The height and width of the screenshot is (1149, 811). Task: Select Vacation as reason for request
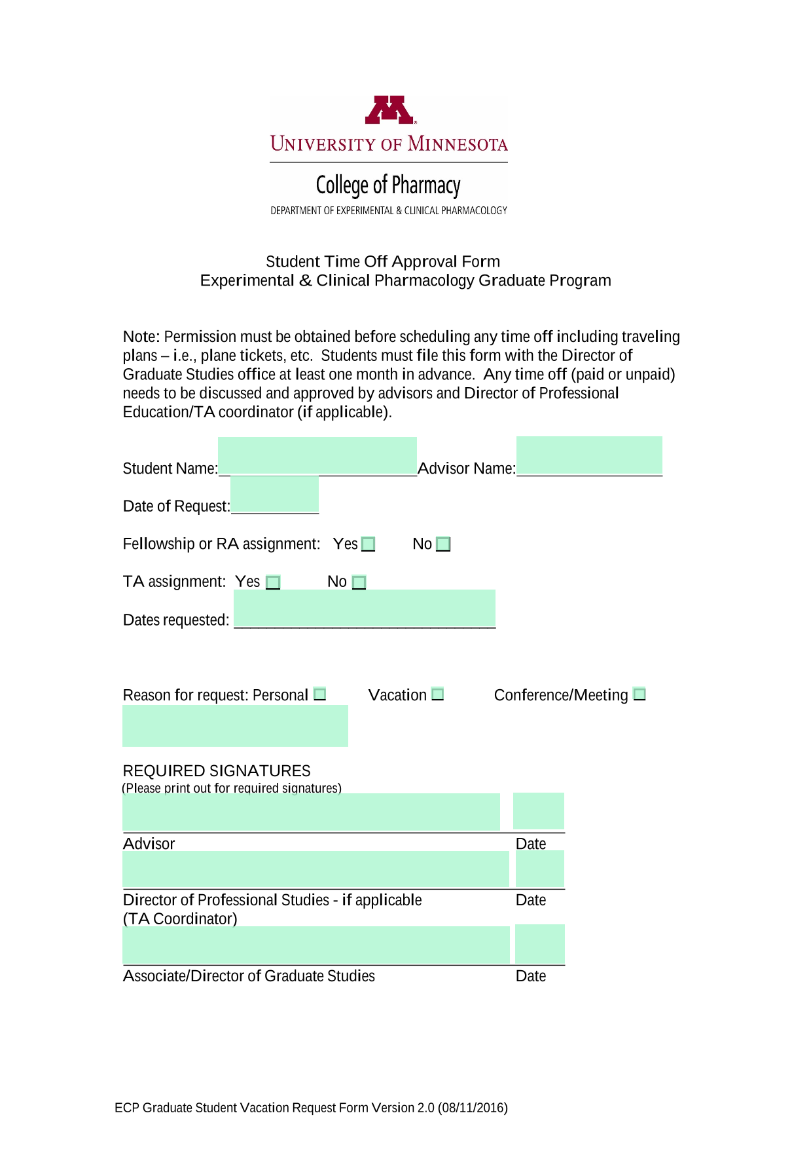(x=438, y=694)
